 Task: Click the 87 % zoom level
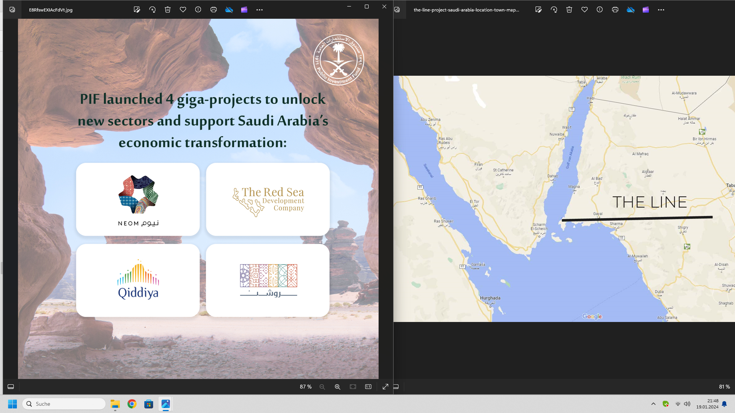tap(305, 387)
